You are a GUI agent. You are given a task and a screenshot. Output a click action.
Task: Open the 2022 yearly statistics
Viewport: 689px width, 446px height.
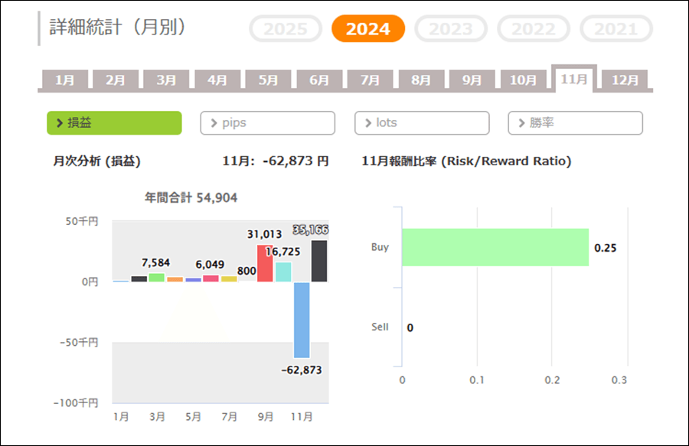[x=534, y=29]
